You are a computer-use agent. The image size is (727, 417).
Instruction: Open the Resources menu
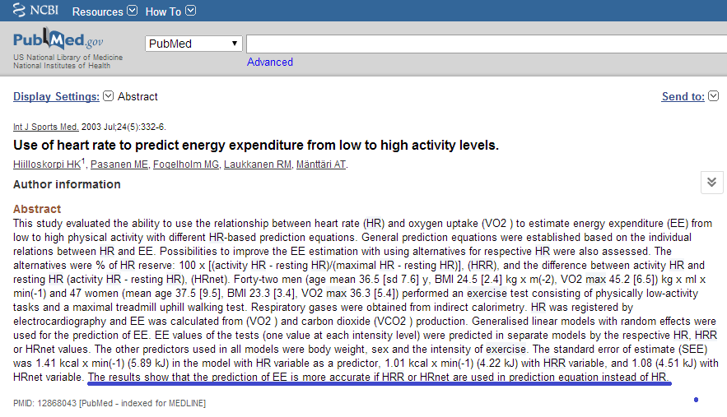[97, 12]
